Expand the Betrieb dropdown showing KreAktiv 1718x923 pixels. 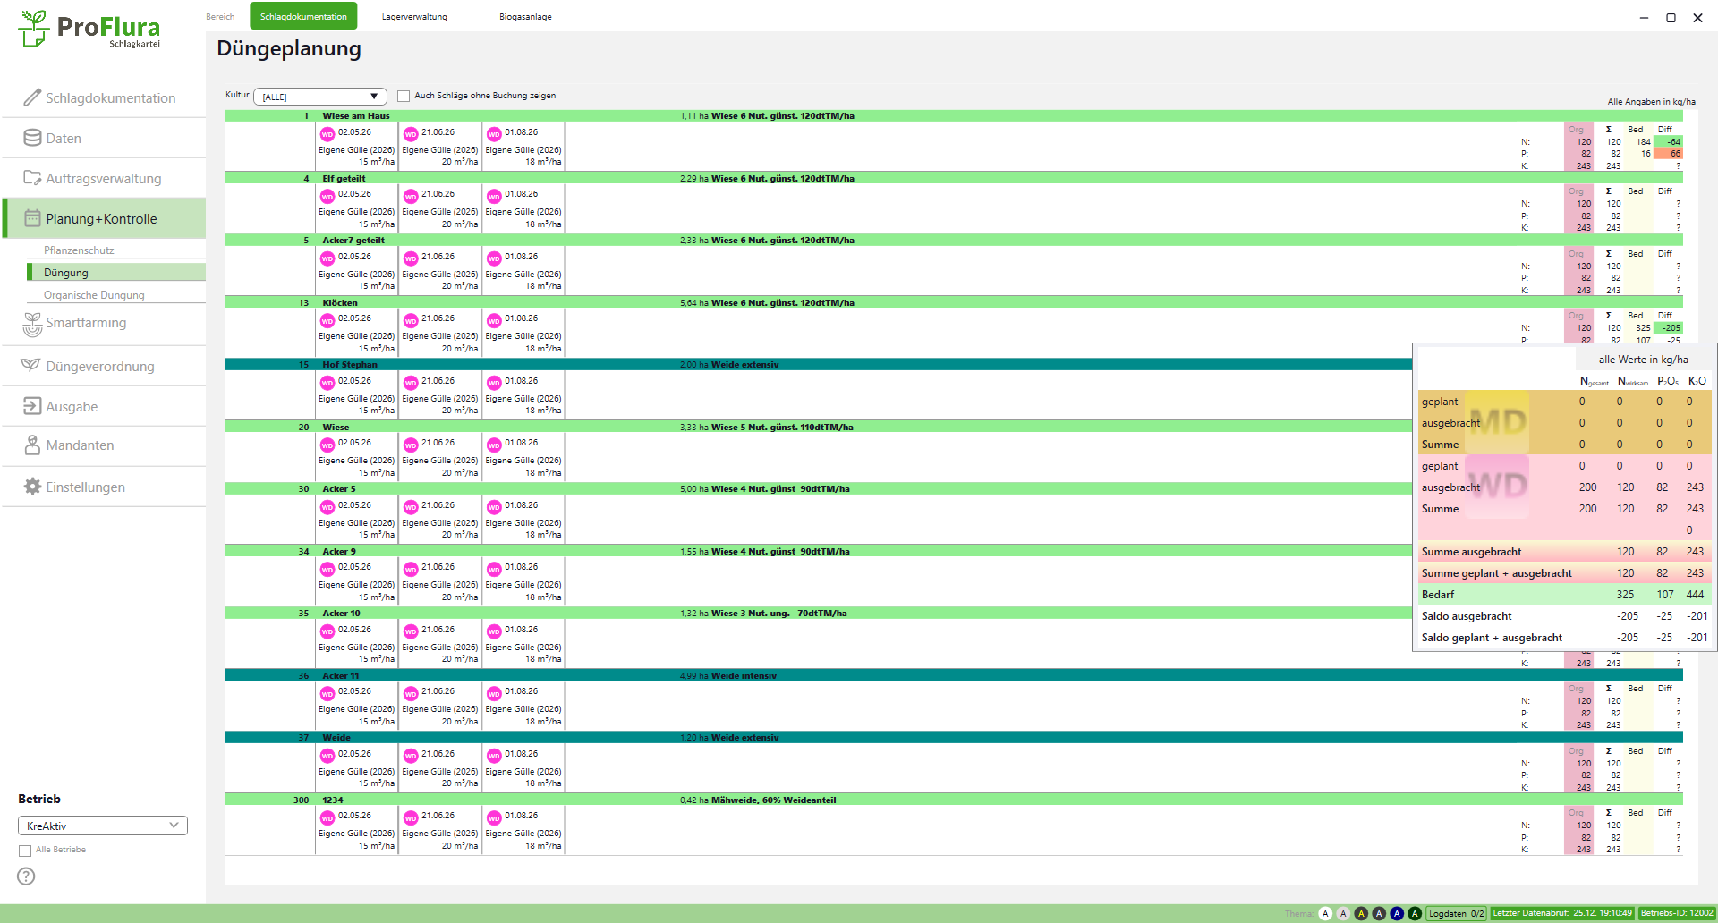pos(102,826)
